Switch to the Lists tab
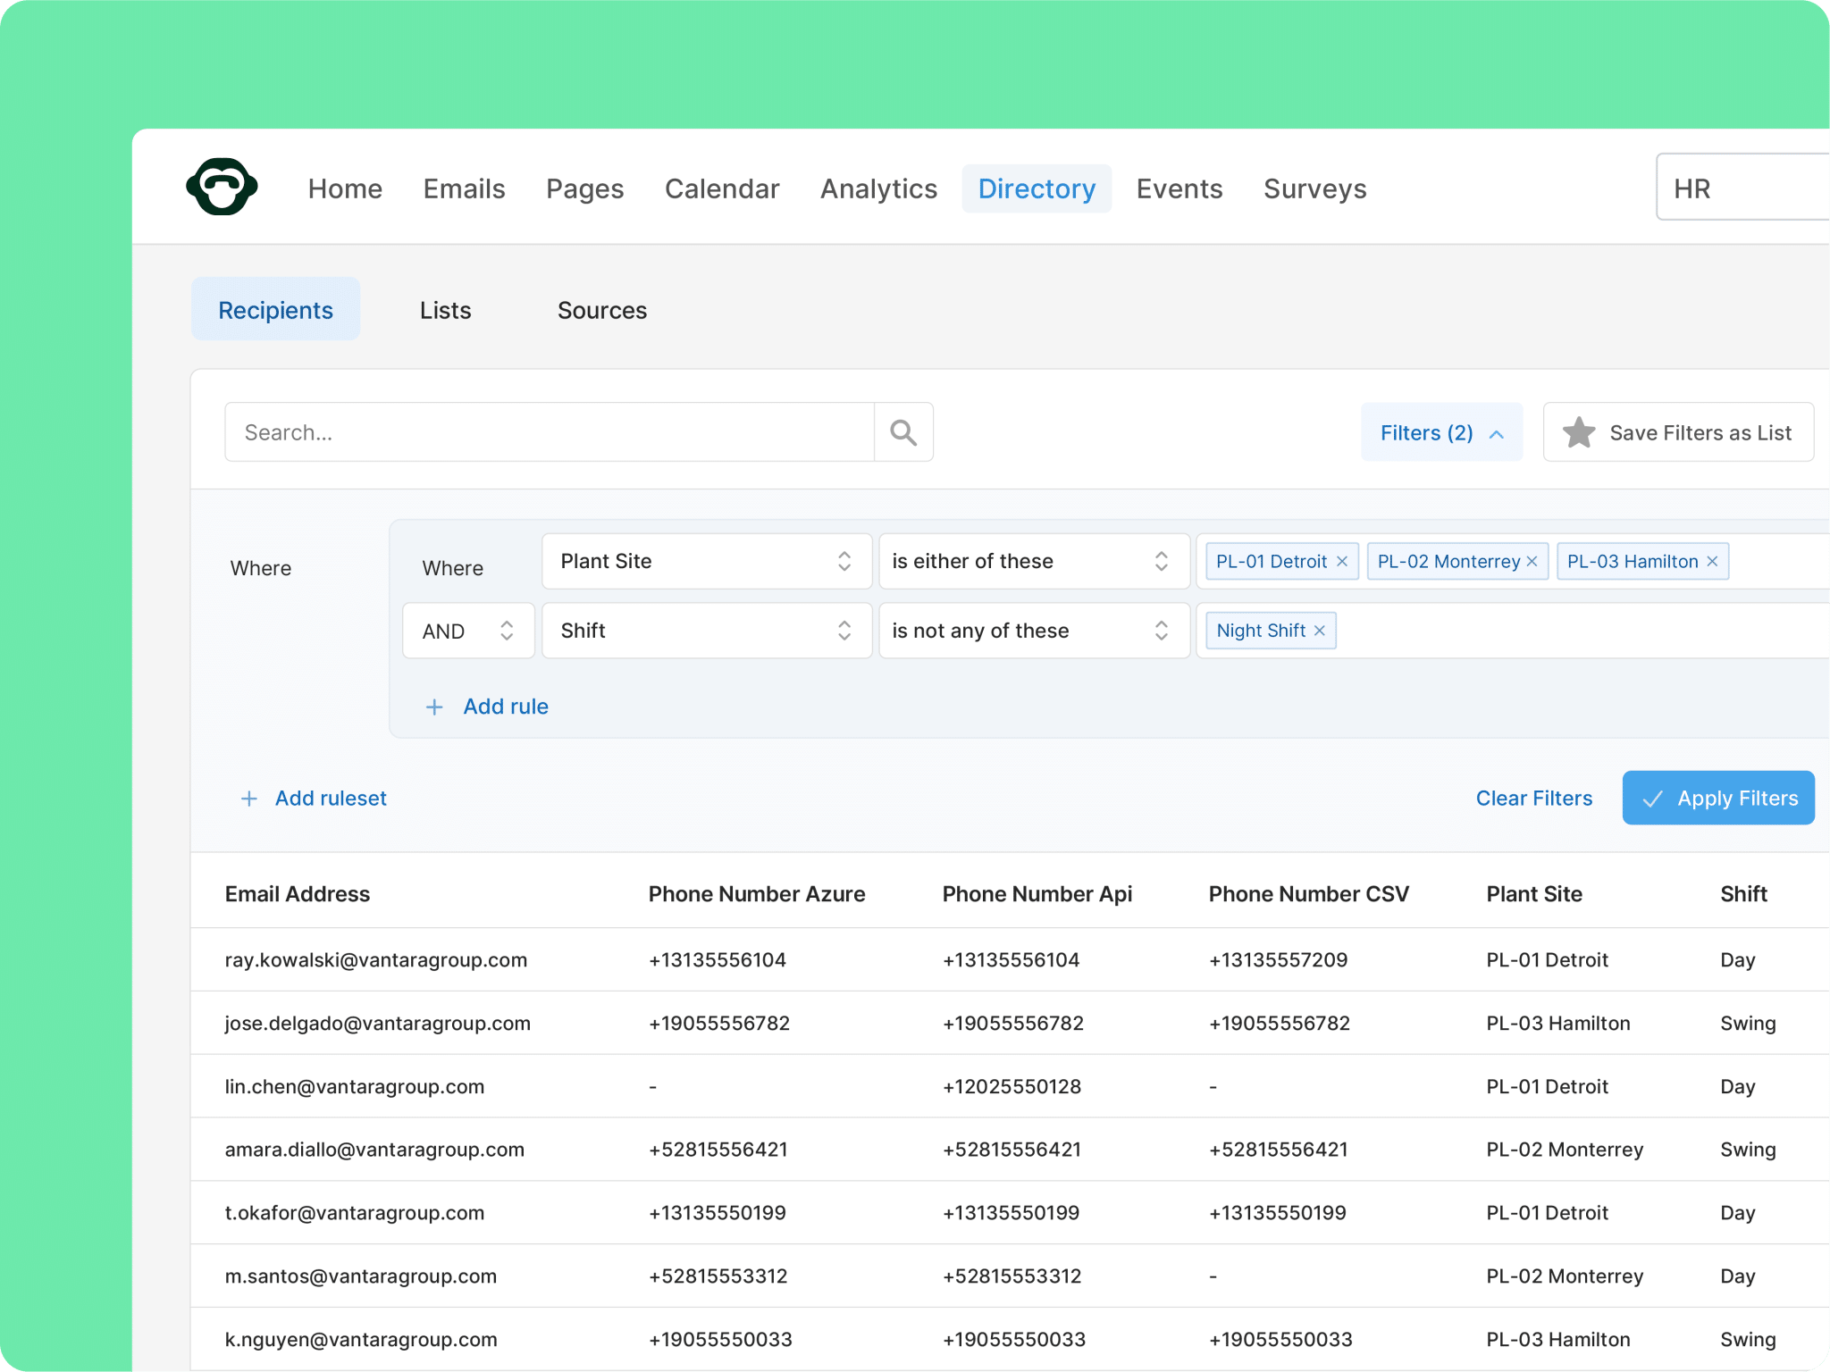The image size is (1830, 1372). tap(445, 310)
